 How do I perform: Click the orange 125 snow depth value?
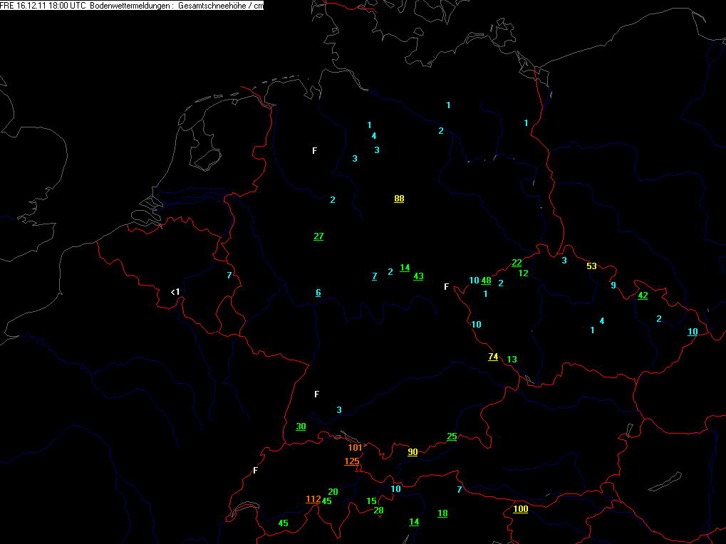352,461
